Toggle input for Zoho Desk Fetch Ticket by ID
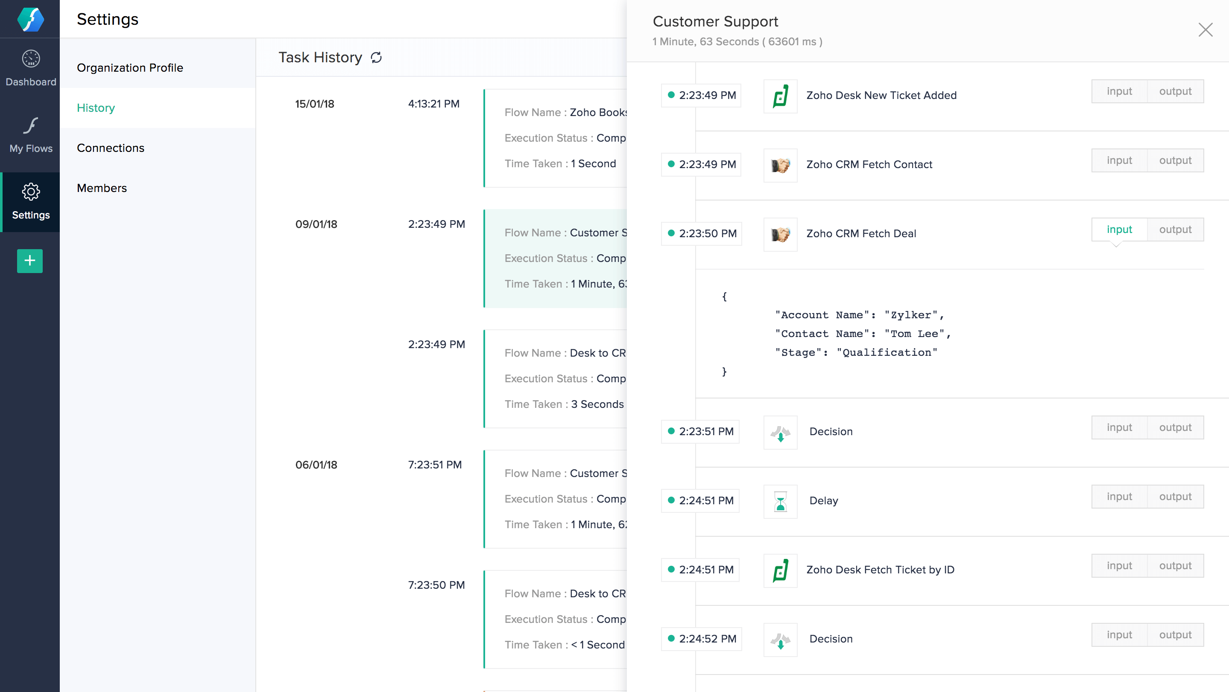Viewport: 1229px width, 692px height. point(1119,565)
